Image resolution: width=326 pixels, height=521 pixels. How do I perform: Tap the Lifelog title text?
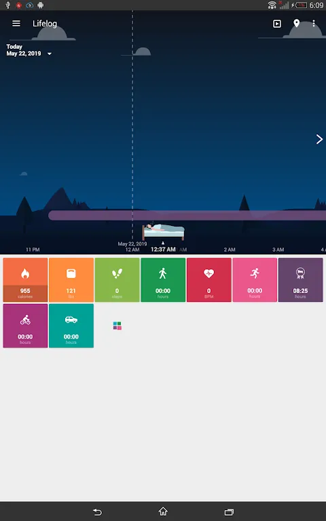(x=45, y=24)
